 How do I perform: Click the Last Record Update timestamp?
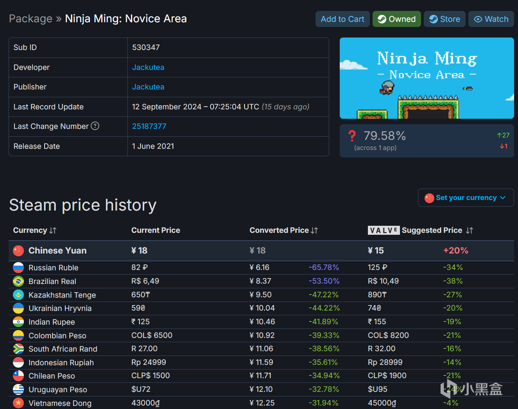pyautogui.click(x=220, y=107)
